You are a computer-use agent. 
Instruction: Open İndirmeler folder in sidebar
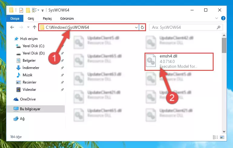31,68
